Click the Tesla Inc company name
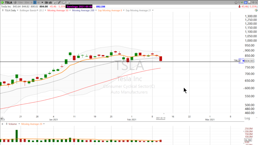The height and width of the screenshot is (145, 258). pyautogui.click(x=6, y=6)
